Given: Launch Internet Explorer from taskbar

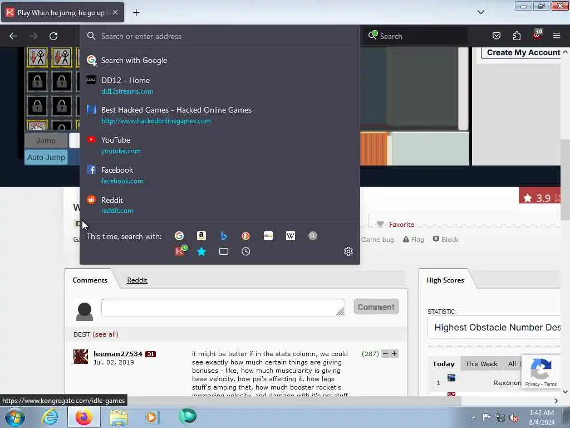Looking at the screenshot, I should tap(49, 417).
